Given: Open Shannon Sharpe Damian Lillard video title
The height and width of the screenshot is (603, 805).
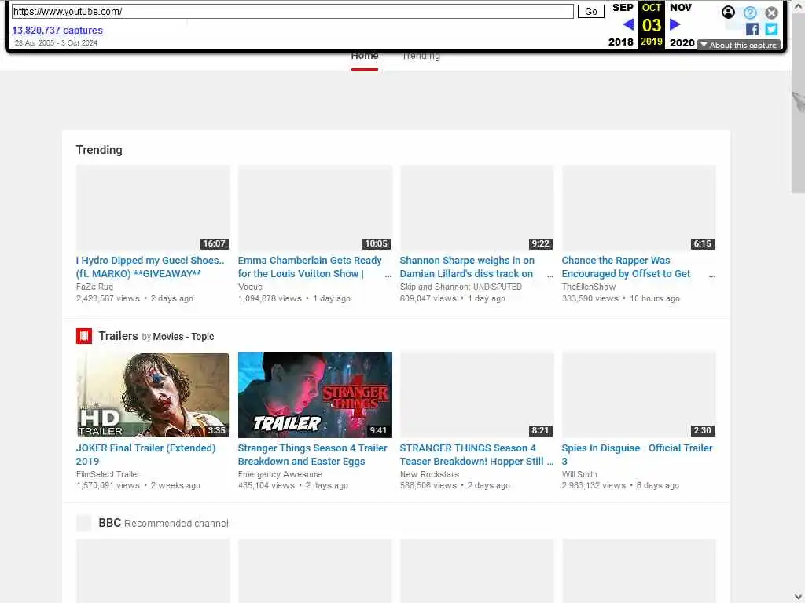Looking at the screenshot, I should (467, 267).
